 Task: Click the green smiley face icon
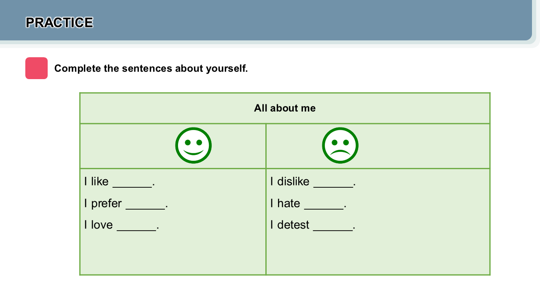point(193,145)
